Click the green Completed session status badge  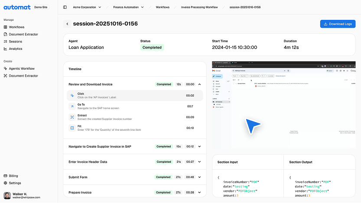pyautogui.click(x=152, y=47)
